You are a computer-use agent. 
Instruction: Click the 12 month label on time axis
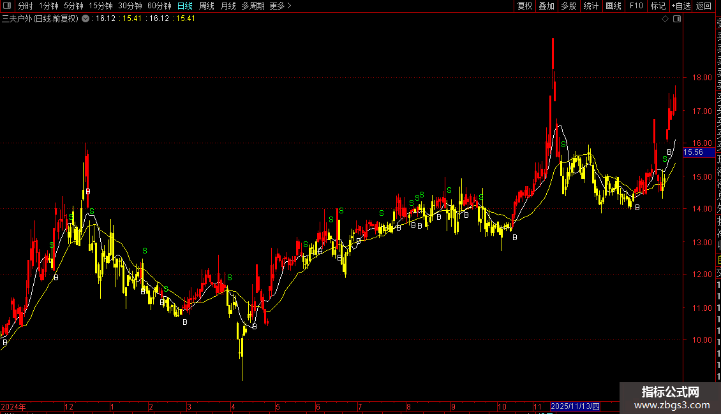pos(68,407)
